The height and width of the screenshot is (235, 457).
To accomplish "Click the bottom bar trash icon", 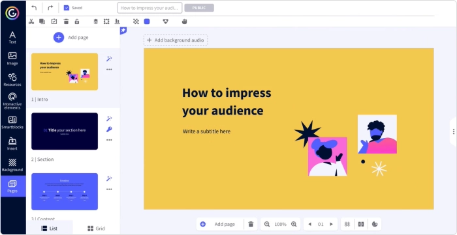I will [251, 224].
